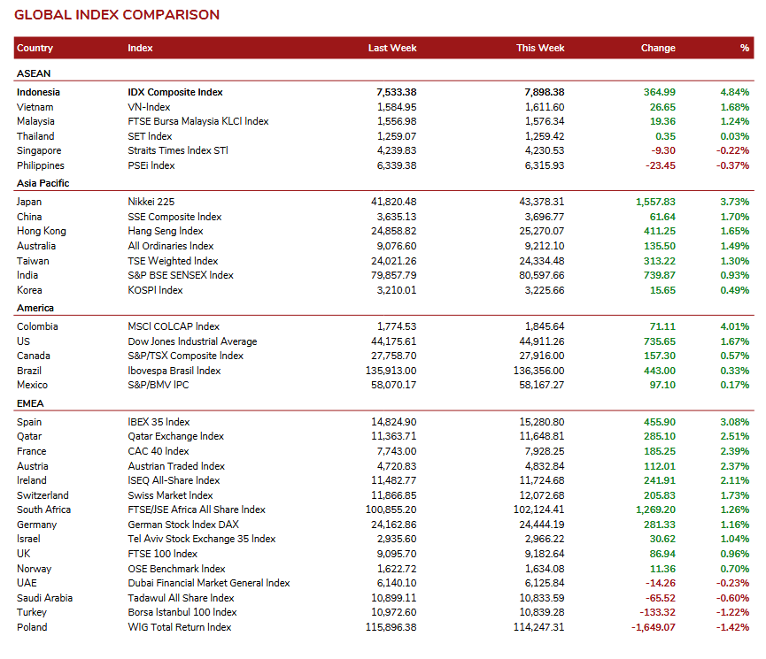Click 'Swiss Market Index' cell
766x659 pixels.
click(x=170, y=495)
